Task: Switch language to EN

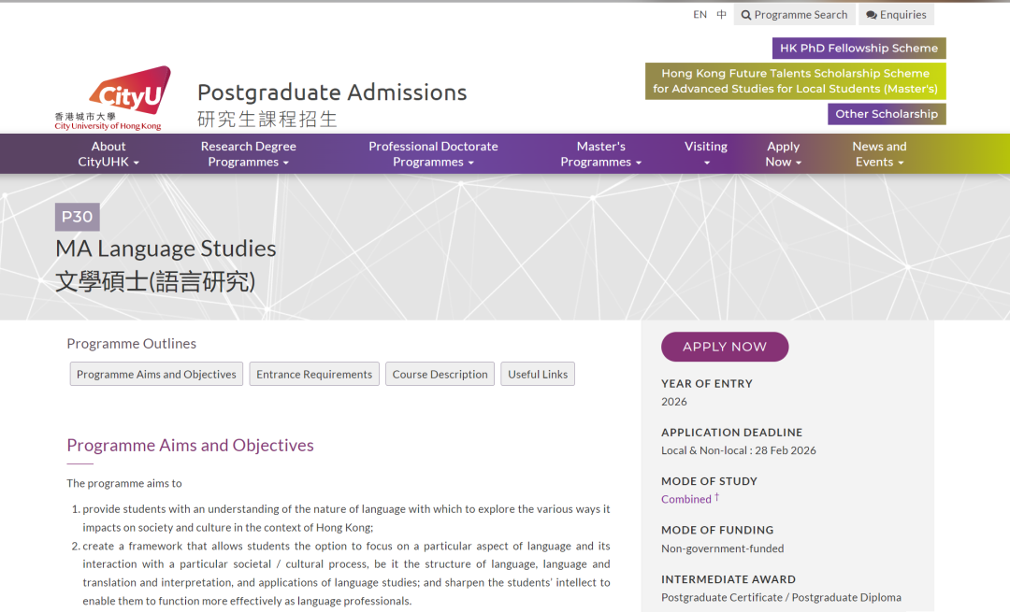Action: click(700, 15)
